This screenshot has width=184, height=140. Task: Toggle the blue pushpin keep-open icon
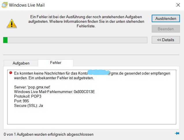[x=177, y=133]
